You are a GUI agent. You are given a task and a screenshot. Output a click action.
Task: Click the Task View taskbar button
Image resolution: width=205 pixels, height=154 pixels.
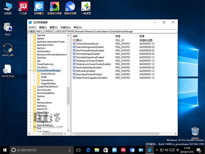click(78, 150)
